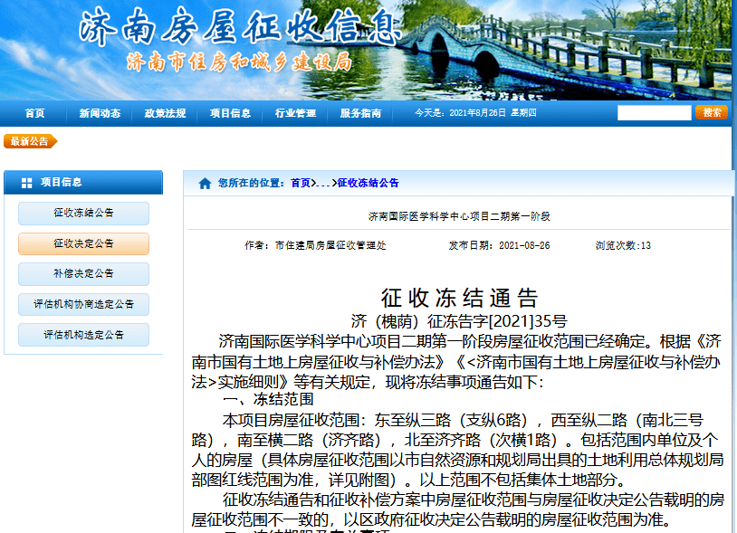Viewport: 737px width, 533px height.
Task: Select 项目信息 in the top navigation bar
Action: tap(230, 113)
